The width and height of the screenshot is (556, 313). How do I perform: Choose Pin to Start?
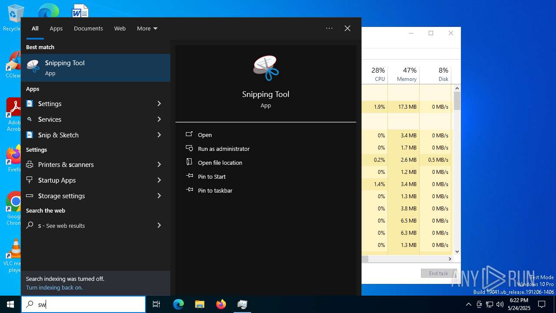212,176
